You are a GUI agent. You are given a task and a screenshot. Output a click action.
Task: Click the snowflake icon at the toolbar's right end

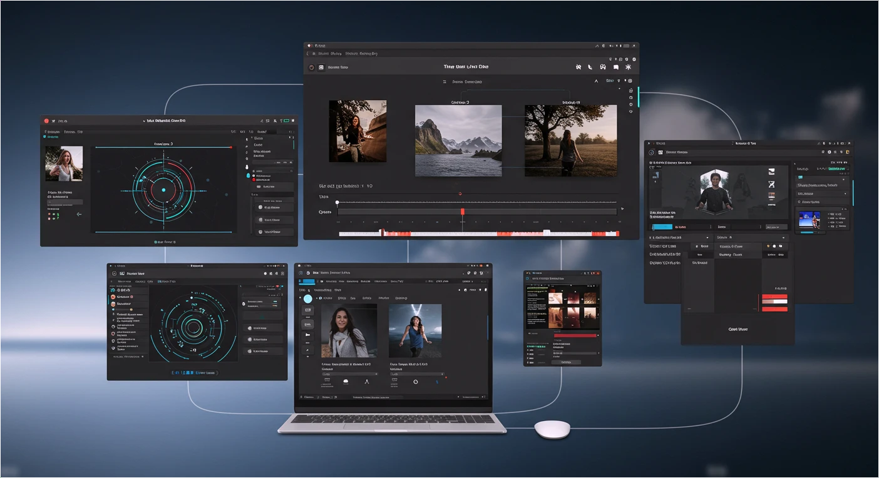click(x=629, y=67)
